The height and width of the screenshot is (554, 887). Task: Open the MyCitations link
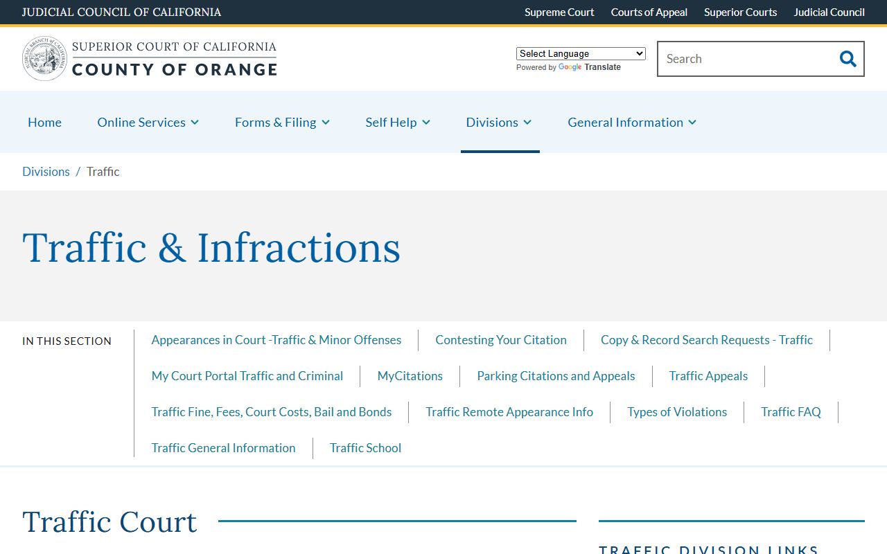410,376
